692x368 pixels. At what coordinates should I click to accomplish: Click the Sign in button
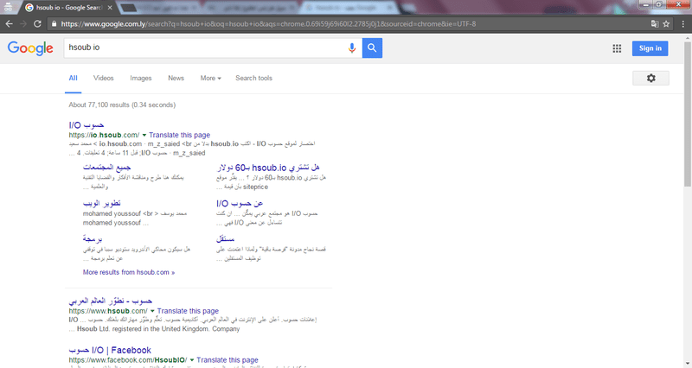(650, 48)
